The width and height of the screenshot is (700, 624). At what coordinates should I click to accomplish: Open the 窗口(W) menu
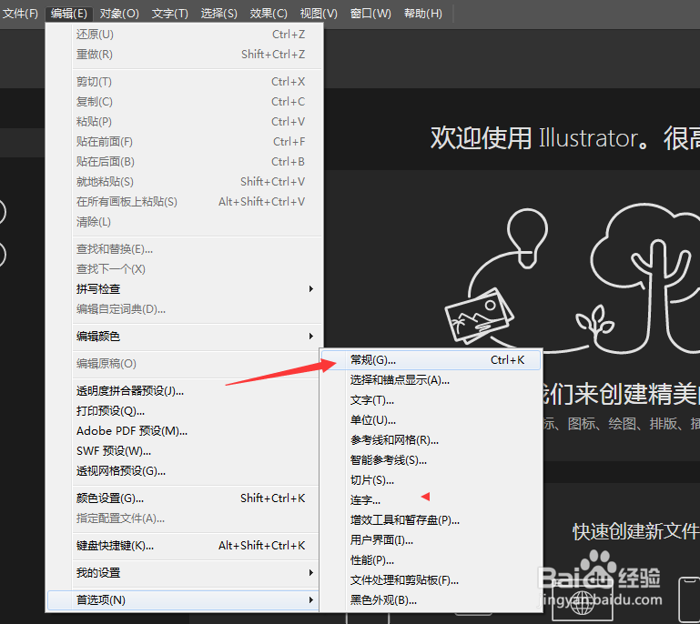click(370, 14)
